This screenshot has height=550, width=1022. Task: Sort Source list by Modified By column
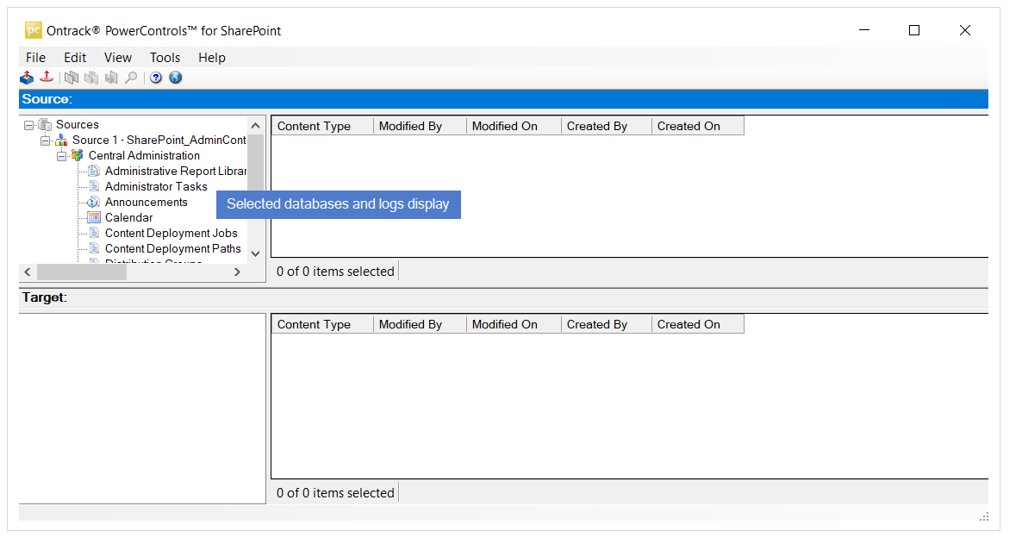pos(421,126)
